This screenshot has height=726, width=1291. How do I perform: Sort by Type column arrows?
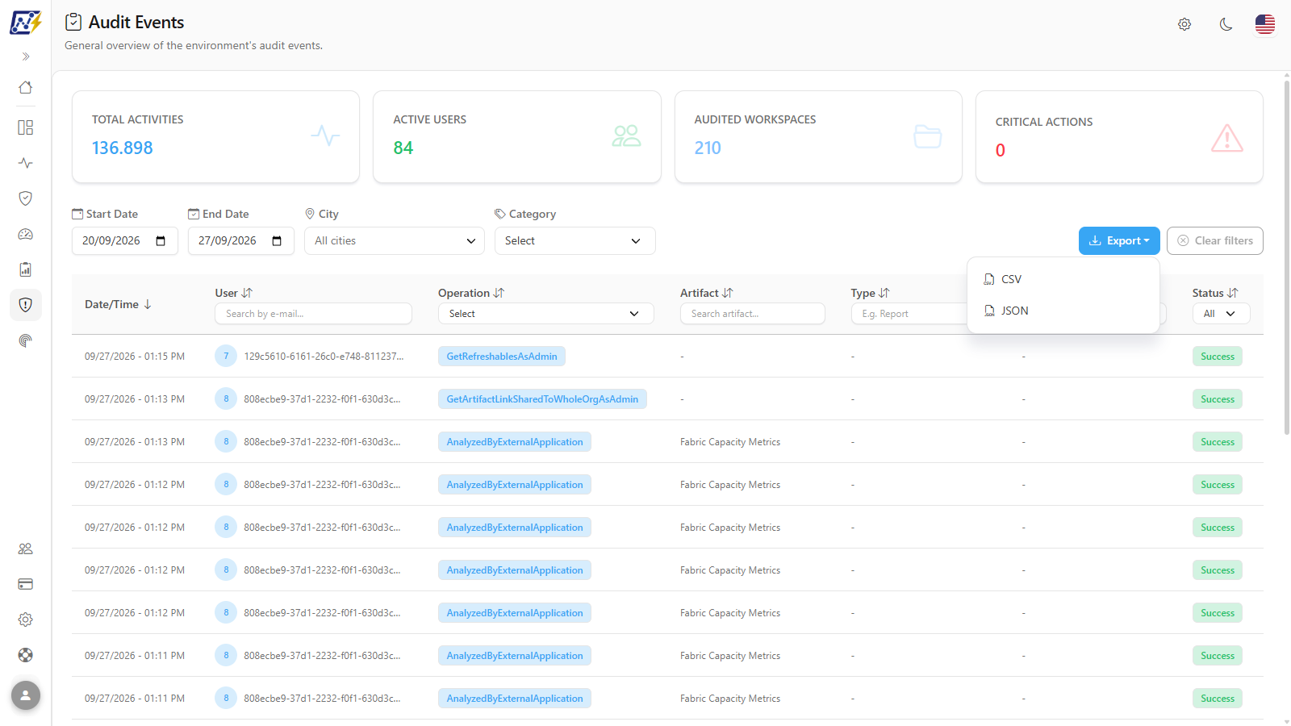point(884,293)
